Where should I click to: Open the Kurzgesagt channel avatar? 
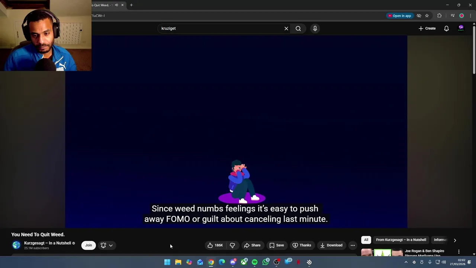click(x=16, y=245)
